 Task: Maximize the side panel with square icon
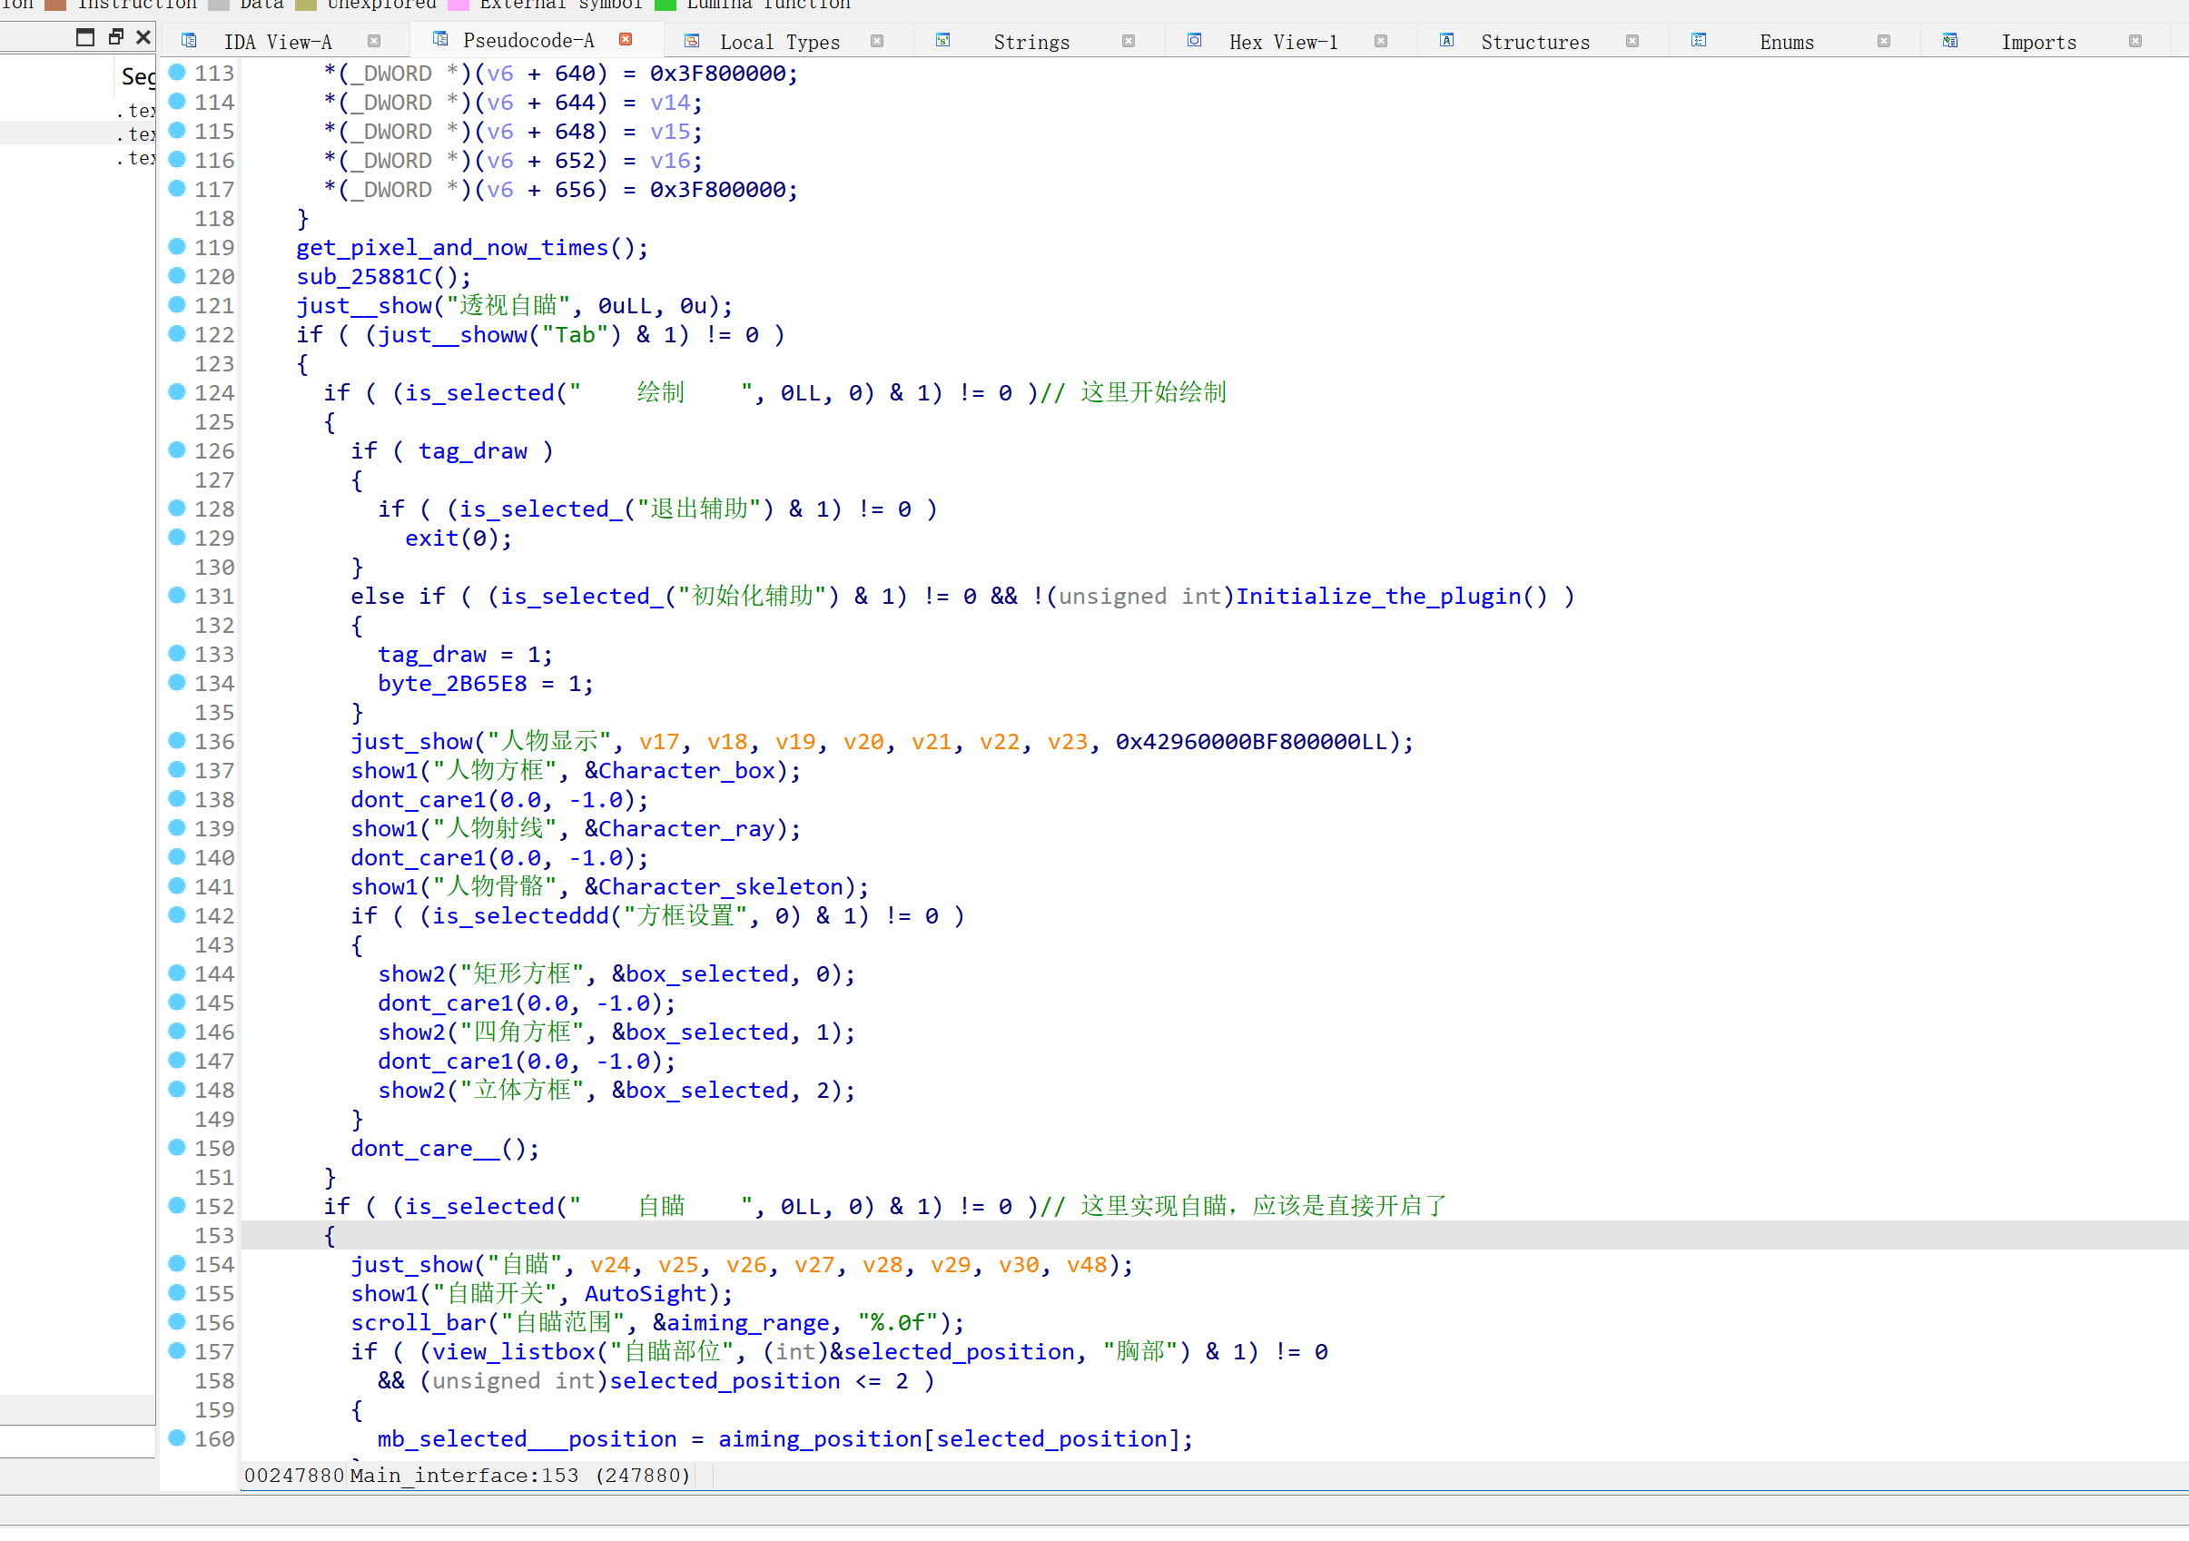coord(84,37)
